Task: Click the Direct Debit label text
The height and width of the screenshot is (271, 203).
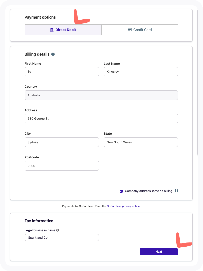Action: 66,30
